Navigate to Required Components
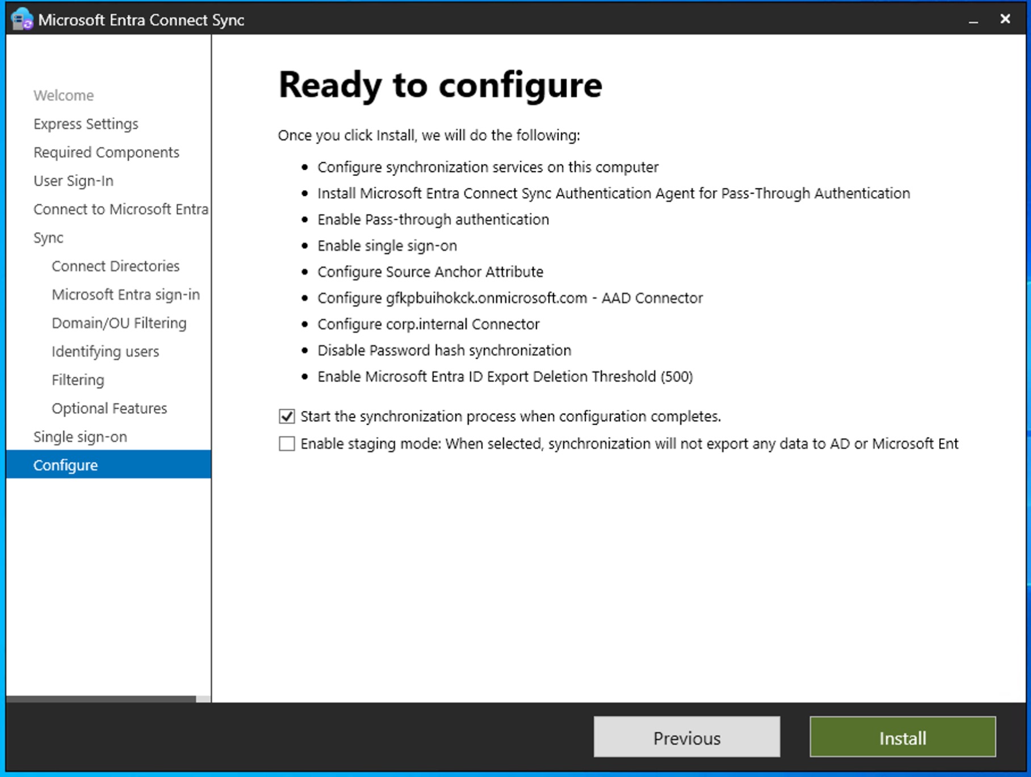1031x777 pixels. (106, 152)
